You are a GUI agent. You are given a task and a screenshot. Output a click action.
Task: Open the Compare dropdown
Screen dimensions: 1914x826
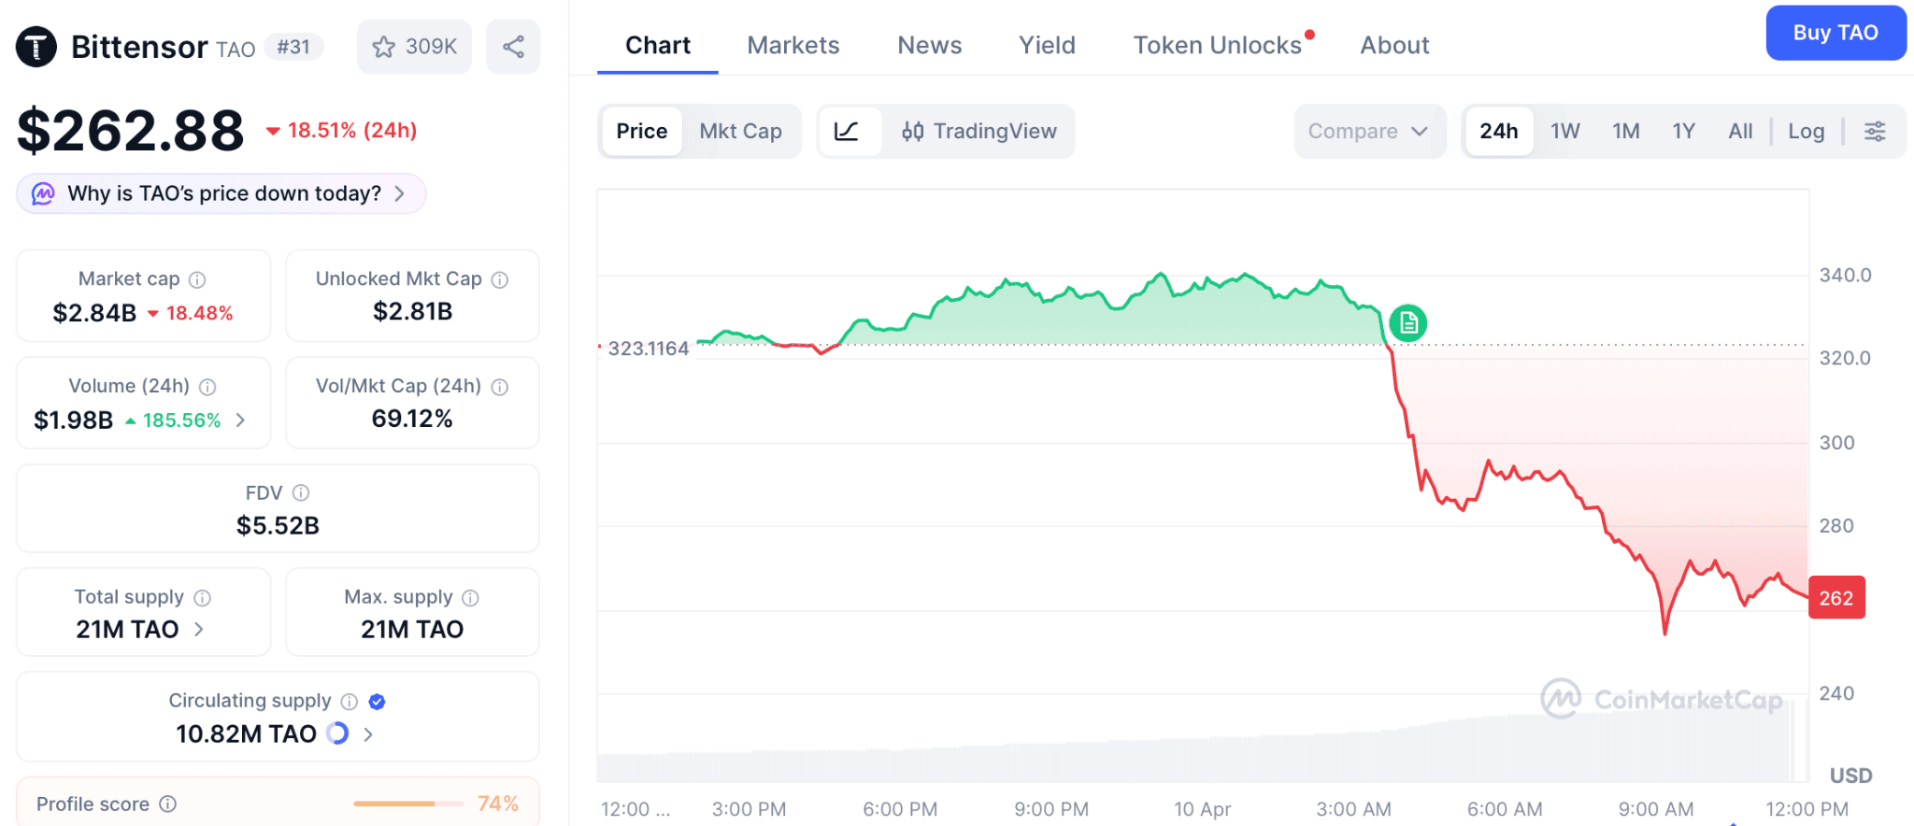pos(1368,132)
